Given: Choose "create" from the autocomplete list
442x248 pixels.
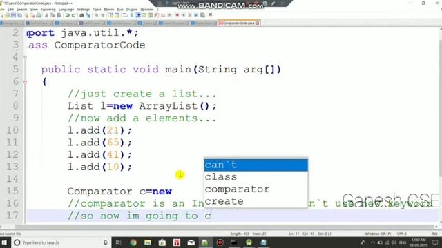Looking at the screenshot, I should (x=256, y=201).
